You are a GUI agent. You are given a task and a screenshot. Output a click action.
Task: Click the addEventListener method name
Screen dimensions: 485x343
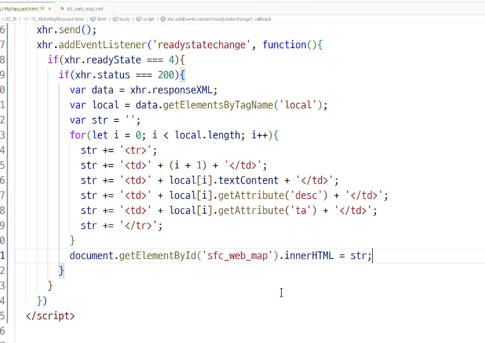102,45
